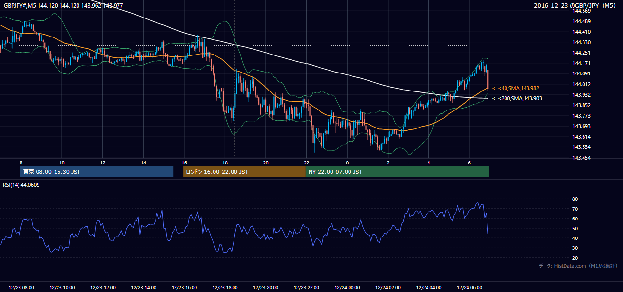Click the 144.091 price axis label
Screen dimensions: 623x292
pyautogui.click(x=582, y=73)
